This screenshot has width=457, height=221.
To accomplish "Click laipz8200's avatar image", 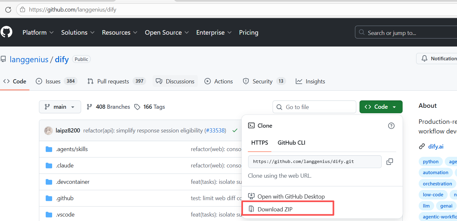I will [x=49, y=131].
